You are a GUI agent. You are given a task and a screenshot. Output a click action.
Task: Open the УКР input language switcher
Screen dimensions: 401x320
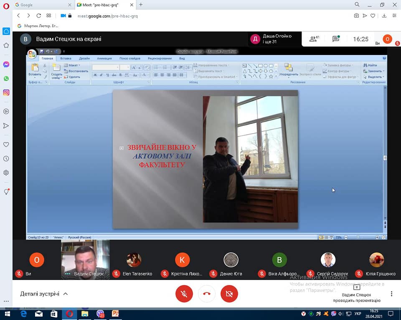pos(358,314)
